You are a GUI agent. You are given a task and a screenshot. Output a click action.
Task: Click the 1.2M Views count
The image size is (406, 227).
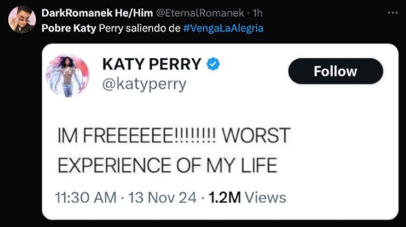click(x=247, y=197)
